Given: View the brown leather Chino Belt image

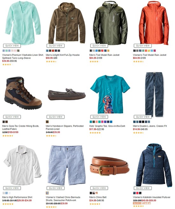Looking at the screenshot, I should click(109, 166).
